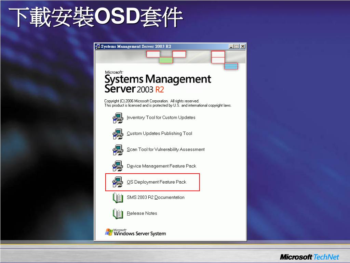Minimize the Systems Management Server window

(231, 47)
